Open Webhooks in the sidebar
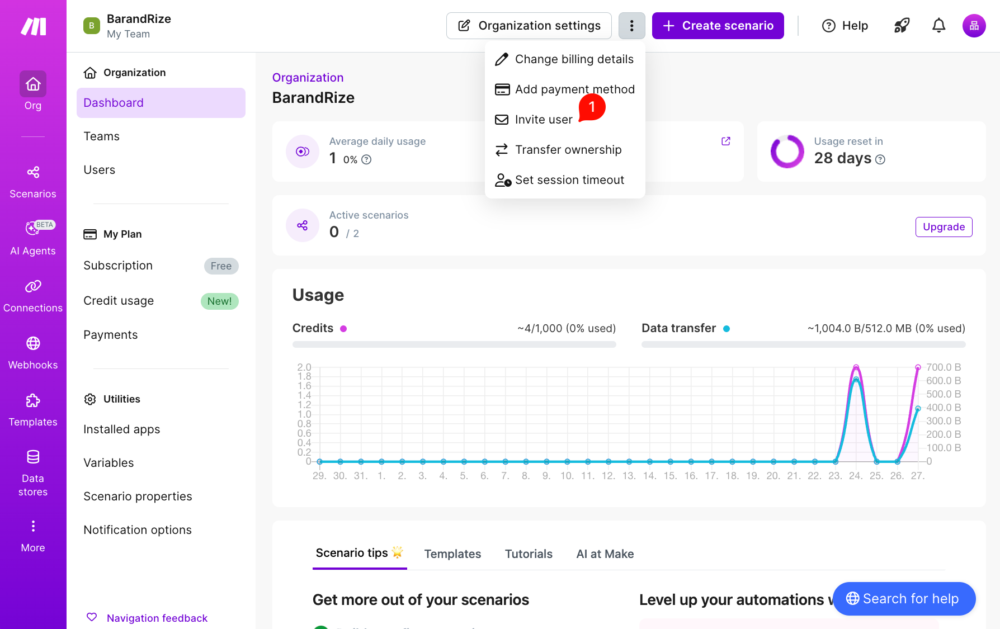The height and width of the screenshot is (629, 1000). [33, 353]
